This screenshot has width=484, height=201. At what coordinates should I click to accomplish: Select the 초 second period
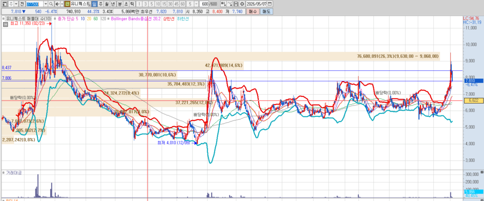[126, 4]
